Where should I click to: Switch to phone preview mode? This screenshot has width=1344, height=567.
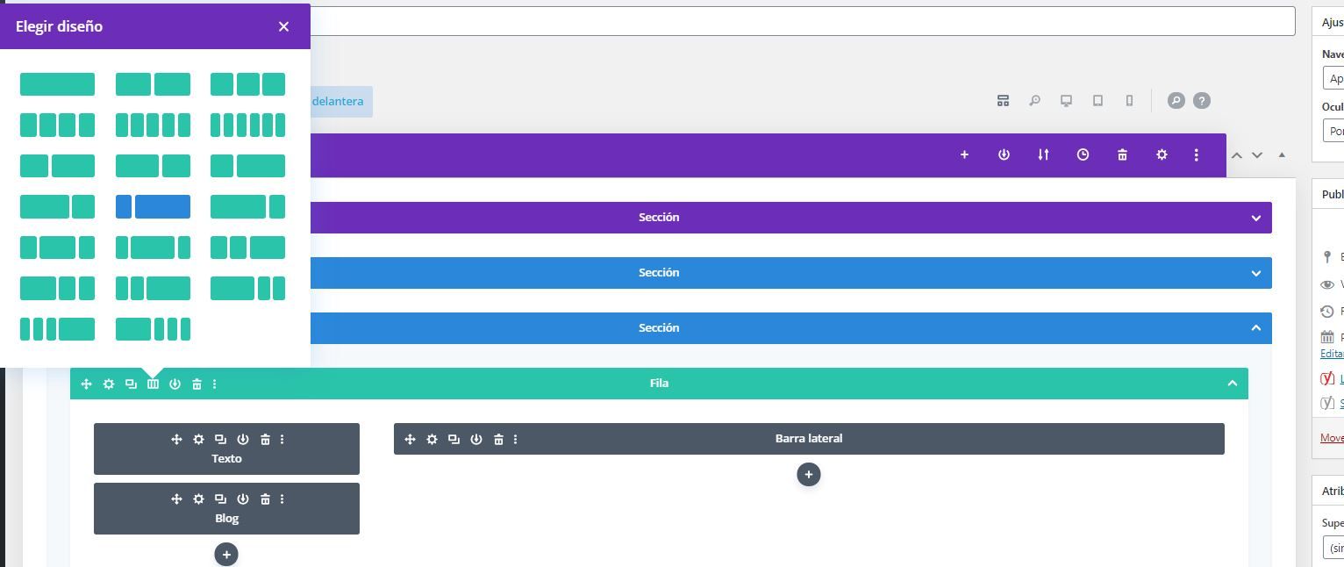(x=1129, y=101)
